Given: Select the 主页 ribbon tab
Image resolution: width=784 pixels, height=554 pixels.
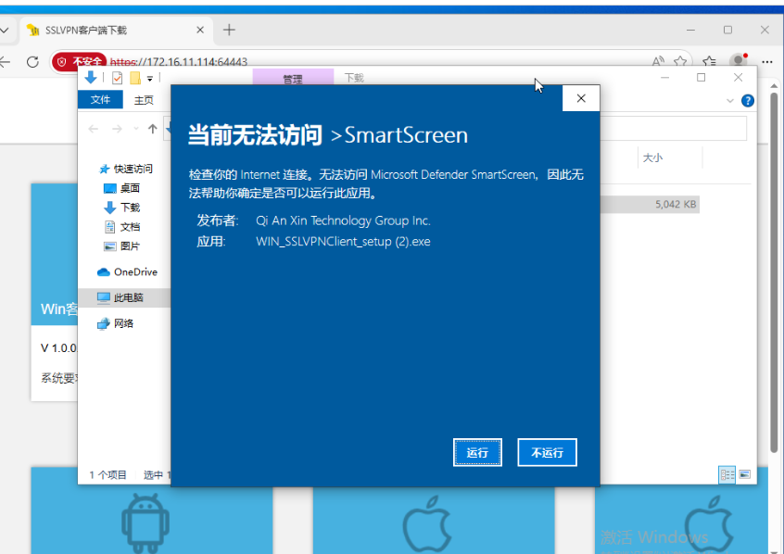Looking at the screenshot, I should pyautogui.click(x=144, y=100).
